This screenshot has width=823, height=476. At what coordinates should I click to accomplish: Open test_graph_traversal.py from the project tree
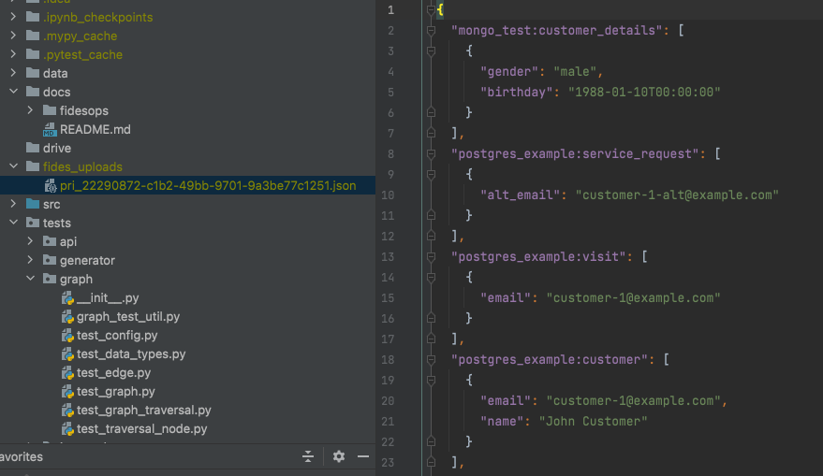[x=143, y=410]
